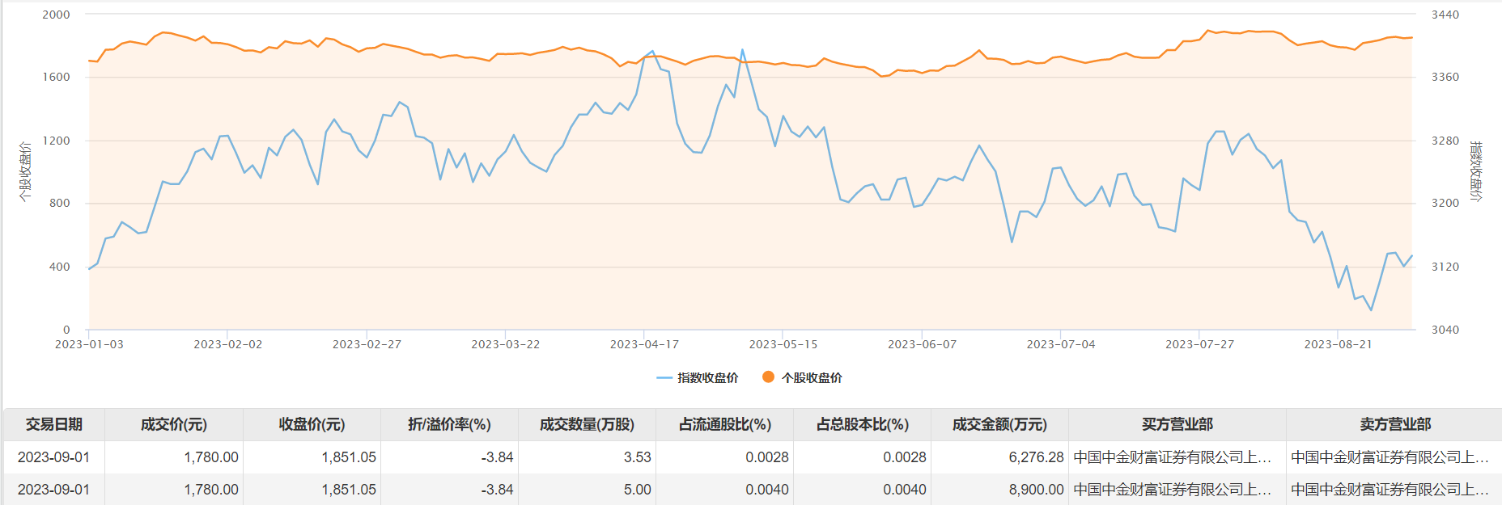Screen dimensions: 1502x505
Task: Click x-axis label 2023-06-07
Action: point(922,344)
